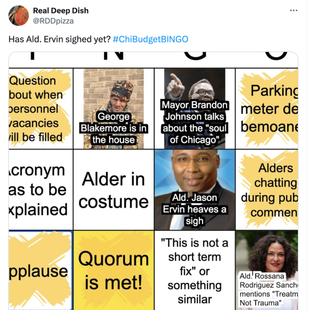Click the Alder in costume square
This screenshot has height=310, width=310.
pos(113,190)
